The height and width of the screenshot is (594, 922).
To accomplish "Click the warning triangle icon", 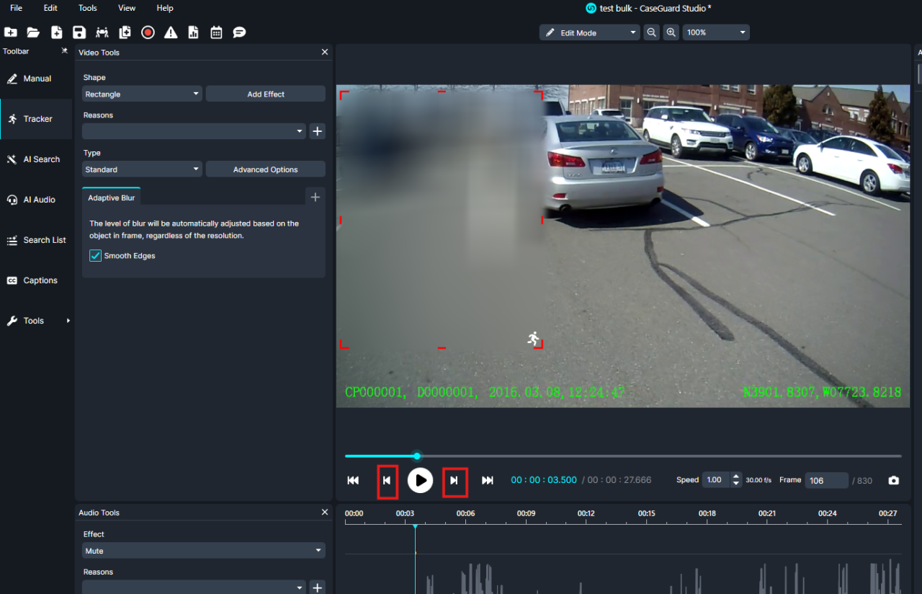I will click(171, 32).
